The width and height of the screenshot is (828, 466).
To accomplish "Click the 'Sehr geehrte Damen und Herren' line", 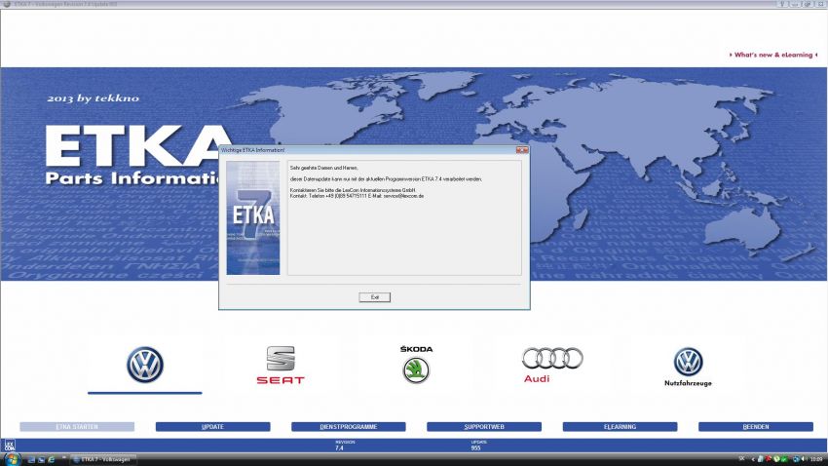I will point(324,168).
